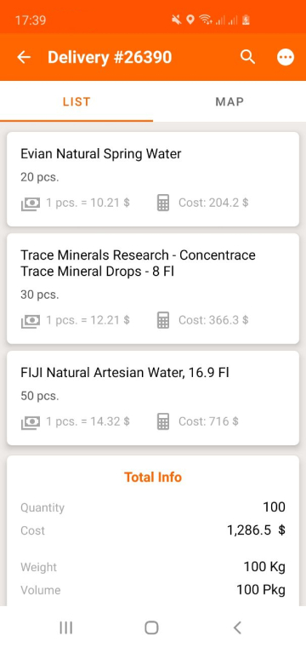Click the Trace Minerals money icon
This screenshot has width=306, height=647.
(31, 321)
